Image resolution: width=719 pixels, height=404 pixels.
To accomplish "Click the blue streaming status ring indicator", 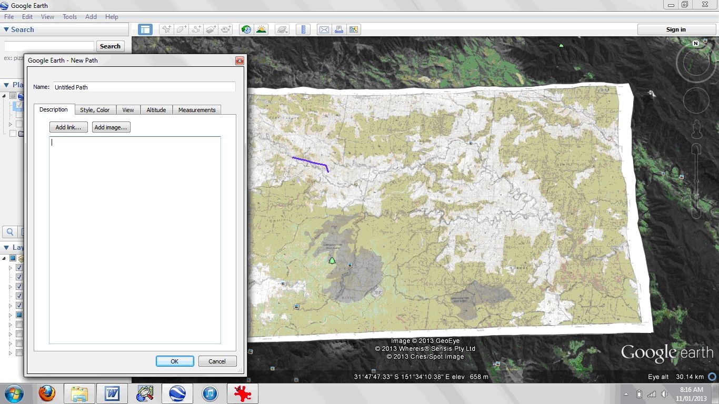I will coord(712,377).
